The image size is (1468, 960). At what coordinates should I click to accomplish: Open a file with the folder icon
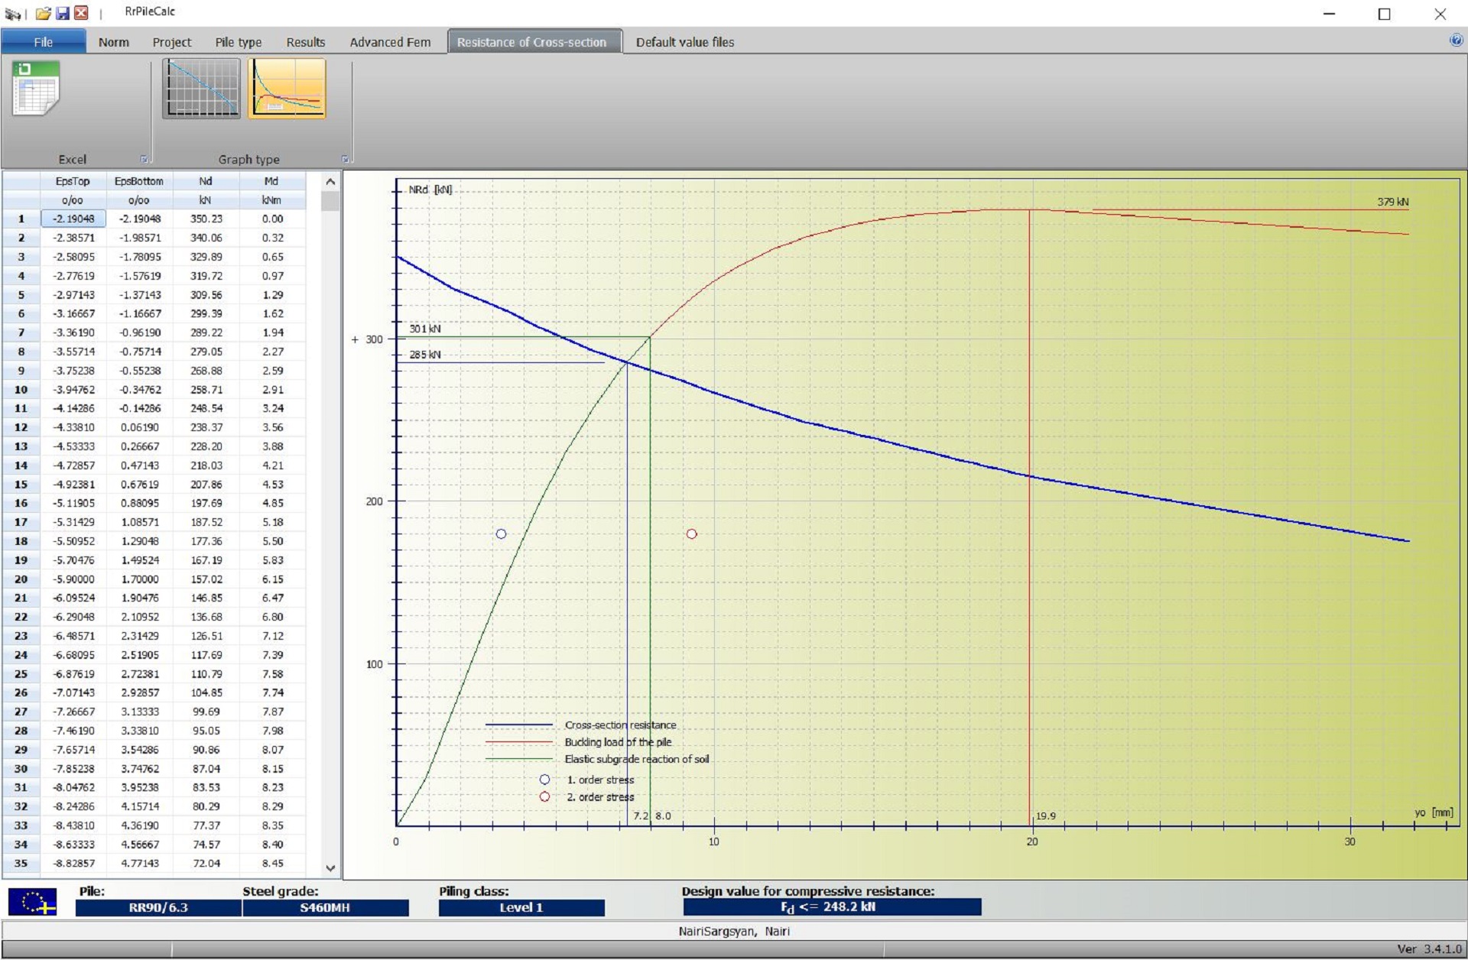tap(44, 13)
